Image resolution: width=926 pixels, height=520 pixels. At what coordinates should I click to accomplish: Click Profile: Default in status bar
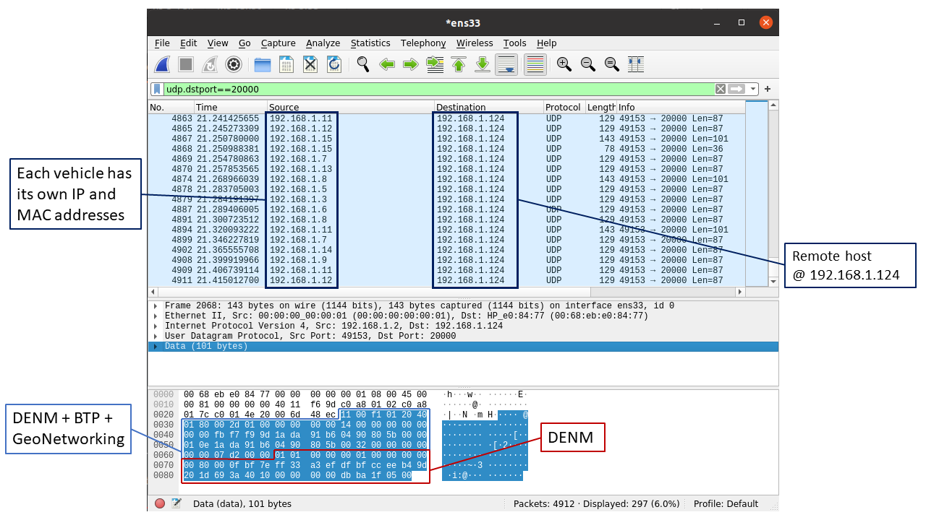click(x=726, y=504)
